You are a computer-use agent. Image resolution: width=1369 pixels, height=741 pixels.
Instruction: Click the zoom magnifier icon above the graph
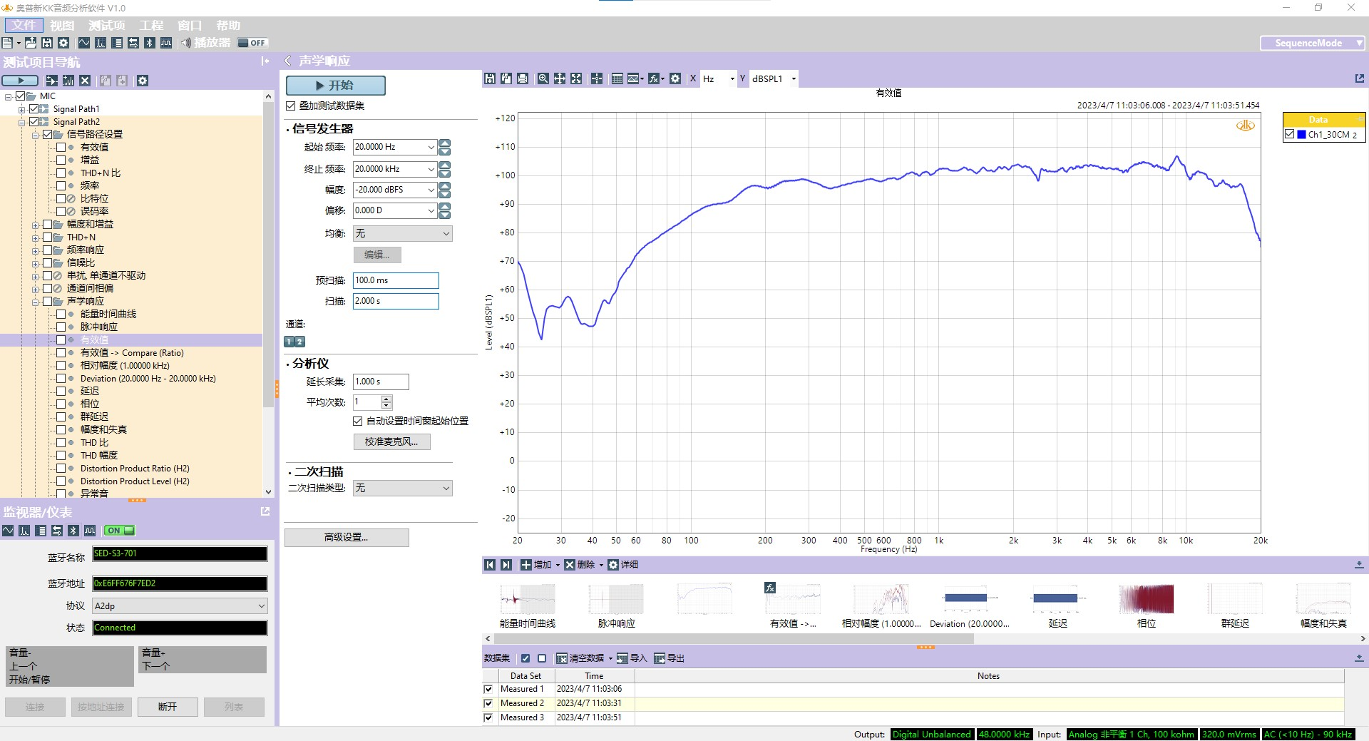tap(543, 78)
